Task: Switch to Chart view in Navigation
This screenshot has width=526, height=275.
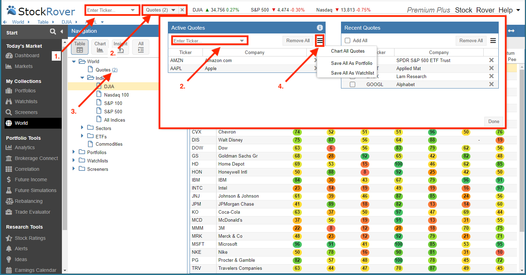Action: pos(100,47)
